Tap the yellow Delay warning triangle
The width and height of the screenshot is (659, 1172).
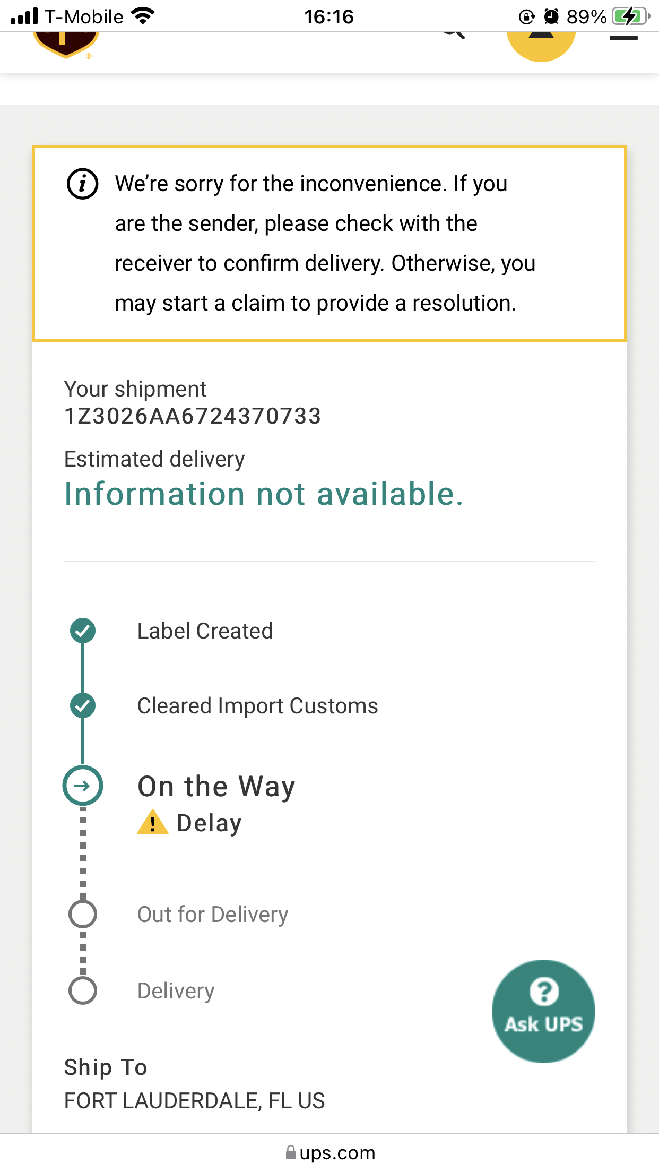(153, 823)
